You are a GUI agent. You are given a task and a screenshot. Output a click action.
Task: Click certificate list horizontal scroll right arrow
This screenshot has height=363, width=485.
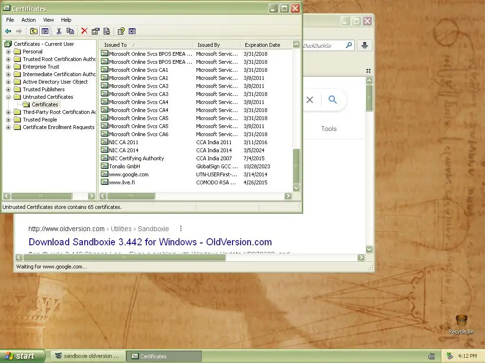288,196
